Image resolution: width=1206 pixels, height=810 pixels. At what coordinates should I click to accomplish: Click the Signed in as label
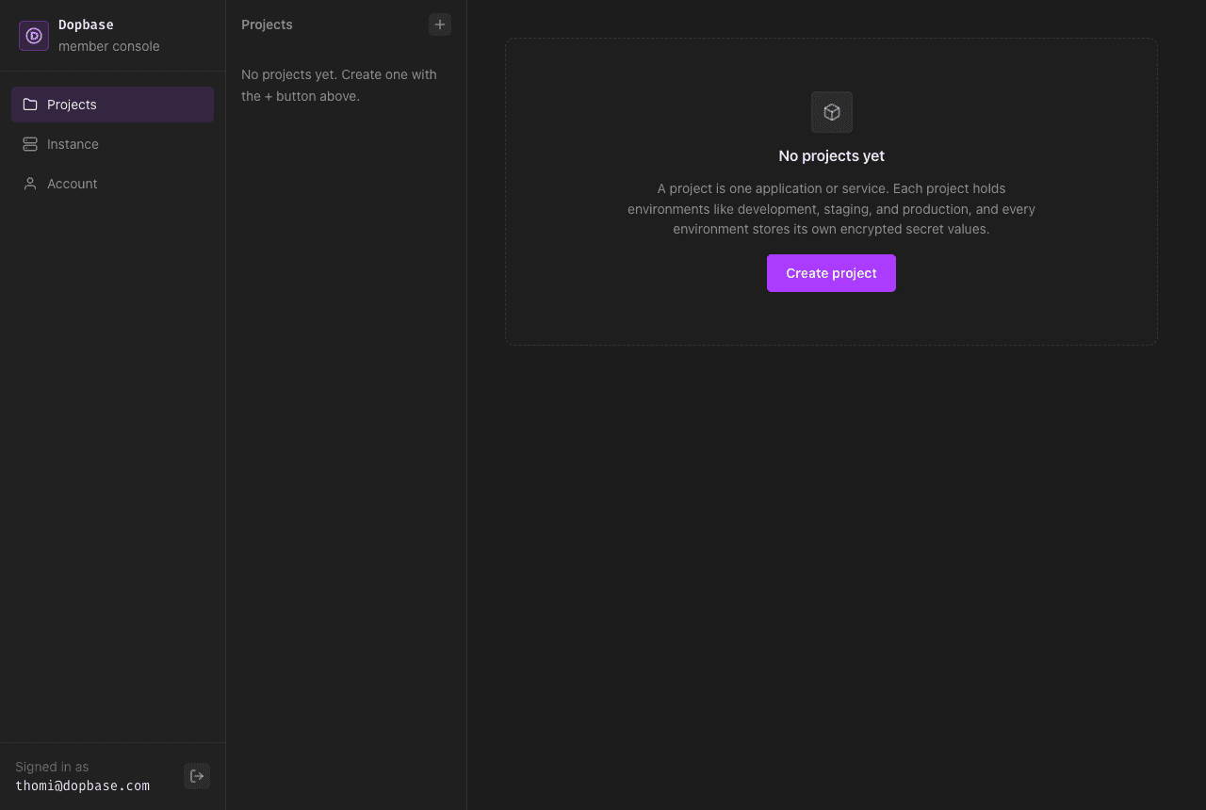(x=52, y=767)
